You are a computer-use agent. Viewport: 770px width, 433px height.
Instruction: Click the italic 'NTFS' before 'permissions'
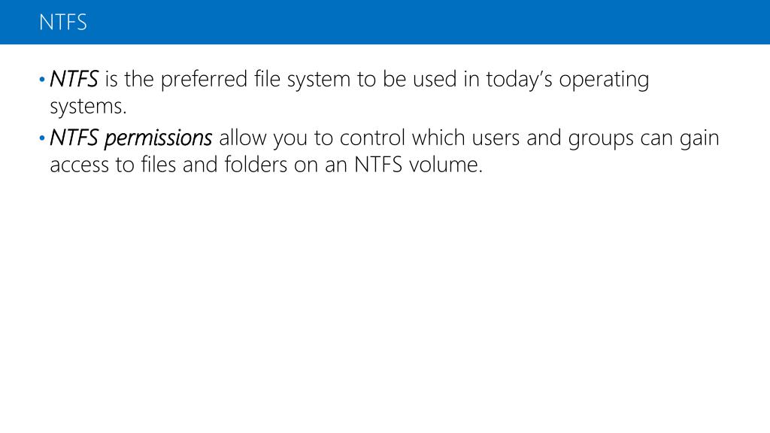(x=74, y=138)
